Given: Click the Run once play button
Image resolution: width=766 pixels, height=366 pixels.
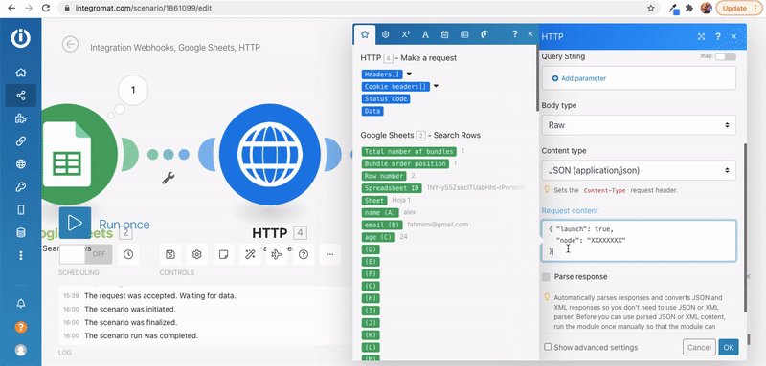Looking at the screenshot, I should (75, 224).
